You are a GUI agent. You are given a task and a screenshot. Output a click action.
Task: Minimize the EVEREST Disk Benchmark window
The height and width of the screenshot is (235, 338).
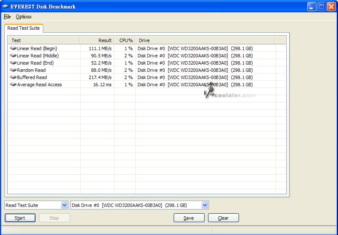(312, 7)
